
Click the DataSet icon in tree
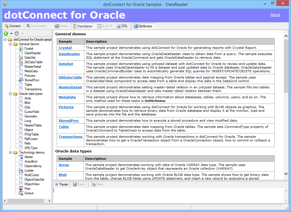pos(21,58)
